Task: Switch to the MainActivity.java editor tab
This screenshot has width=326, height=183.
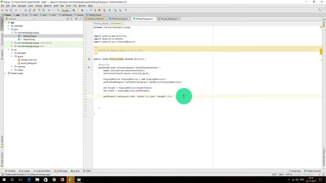Action: click(x=120, y=19)
